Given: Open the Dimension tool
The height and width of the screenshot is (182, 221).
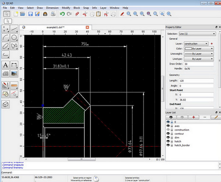Looking at the screenshot, I should point(14,65).
